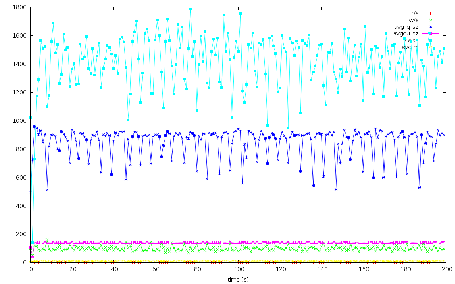Click the 40 x-axis tick label

coord(114,269)
